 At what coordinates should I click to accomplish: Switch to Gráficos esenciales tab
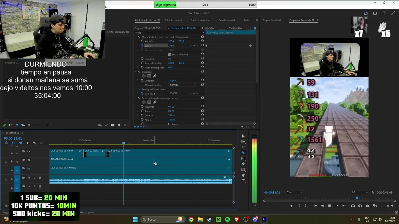point(200,20)
